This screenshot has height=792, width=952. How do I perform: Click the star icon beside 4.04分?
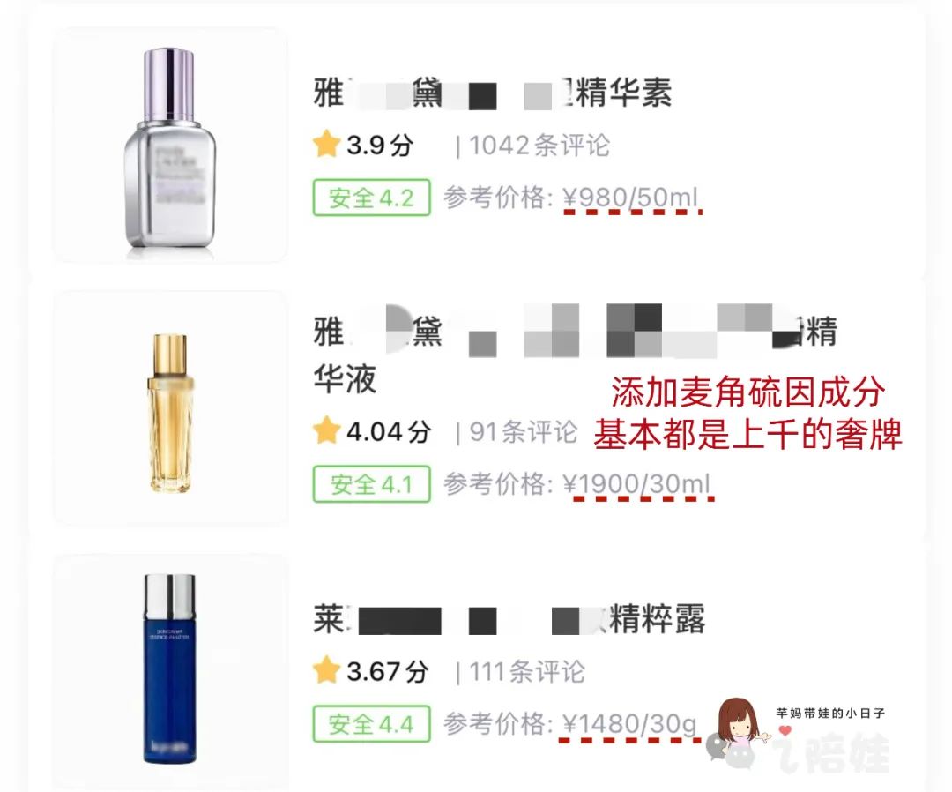326,430
